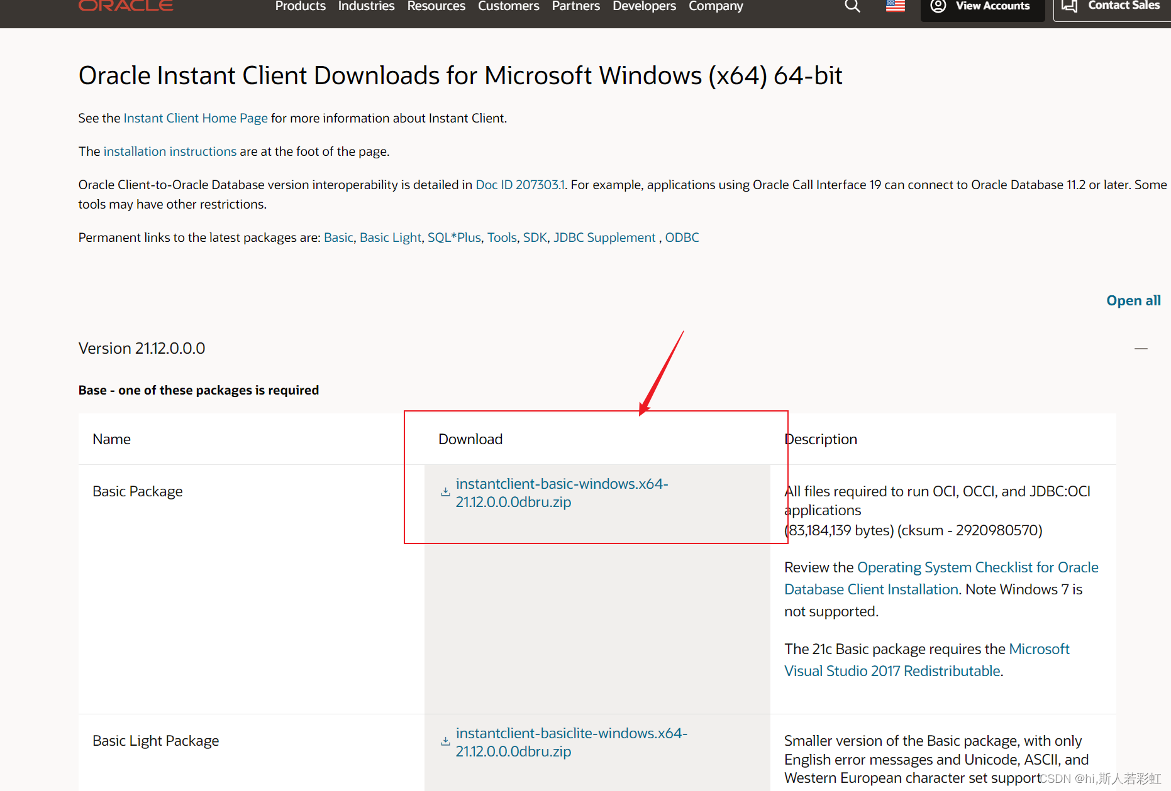Click the Basic Light permanent link
1171x791 pixels.
391,237
